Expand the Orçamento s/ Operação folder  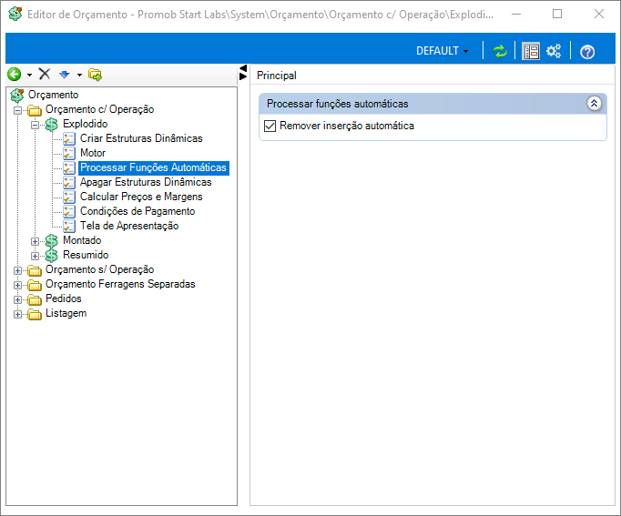click(x=17, y=270)
